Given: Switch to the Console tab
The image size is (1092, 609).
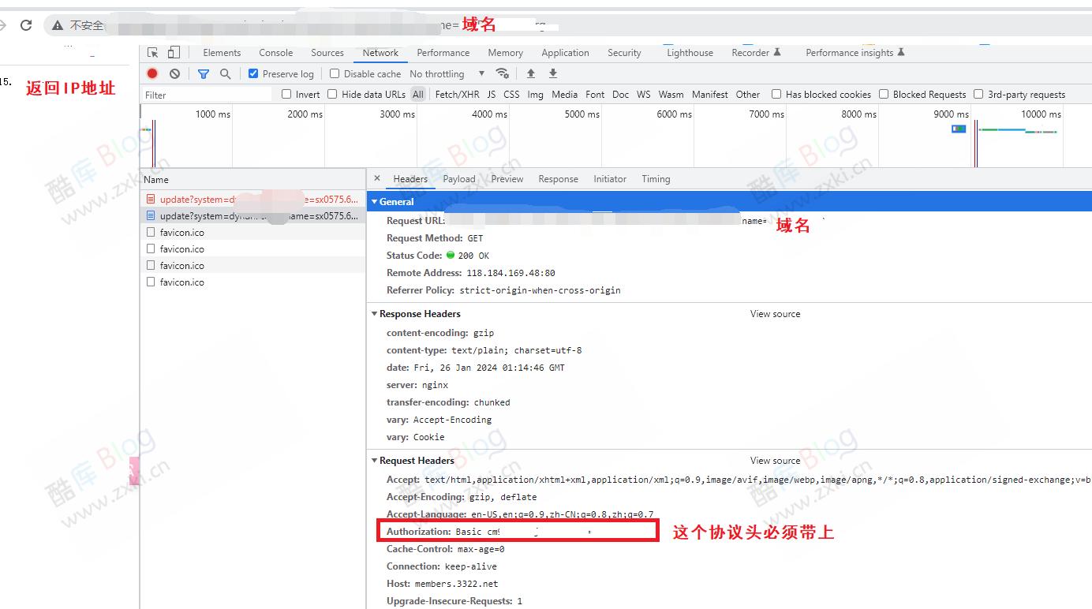Looking at the screenshot, I should [x=275, y=53].
